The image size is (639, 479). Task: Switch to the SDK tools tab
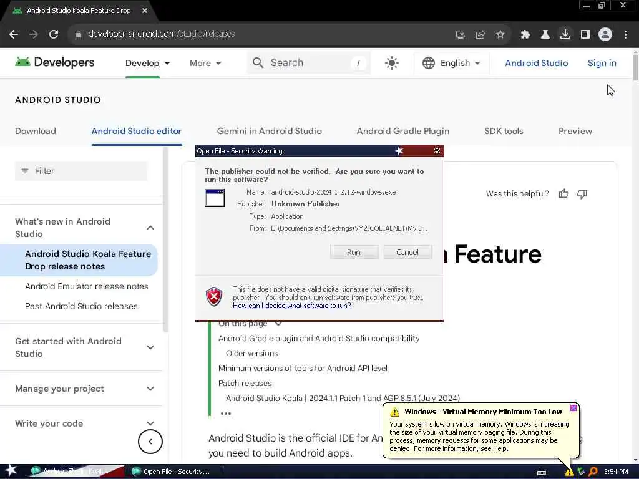click(x=504, y=131)
